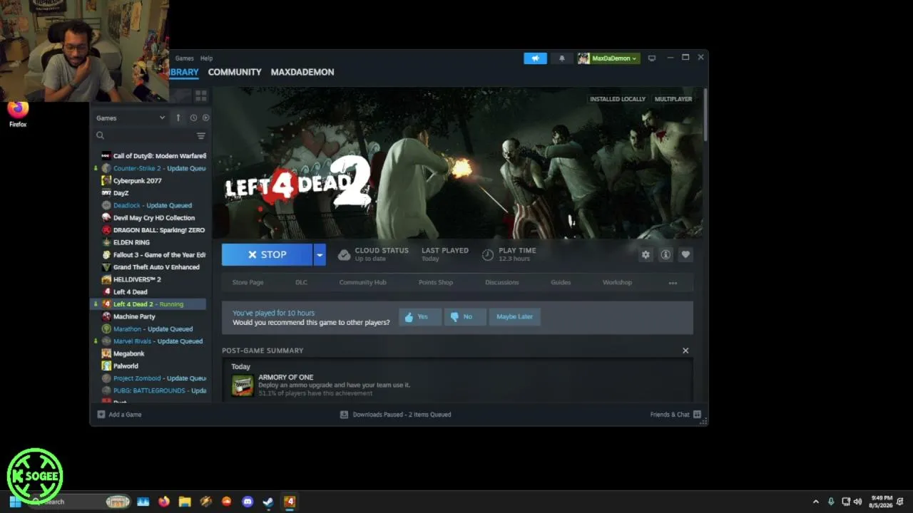Viewport: 913px width, 513px height.
Task: Click the Steam taskbar icon
Action: point(268,502)
